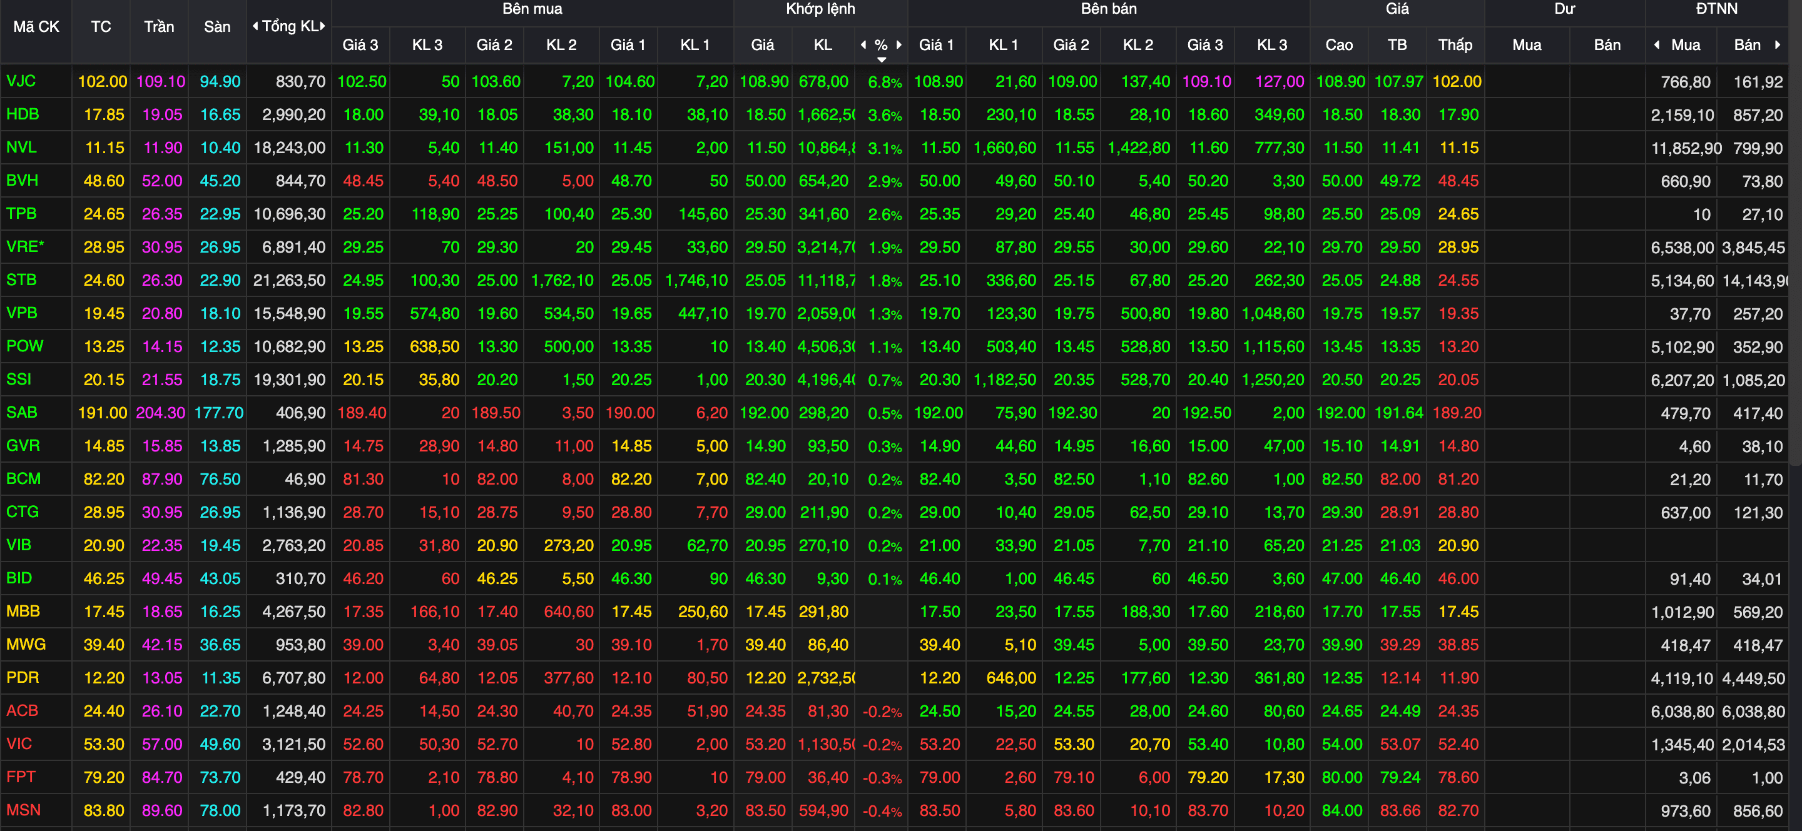Open GVR stock ticker
The image size is (1802, 831).
coord(23,445)
